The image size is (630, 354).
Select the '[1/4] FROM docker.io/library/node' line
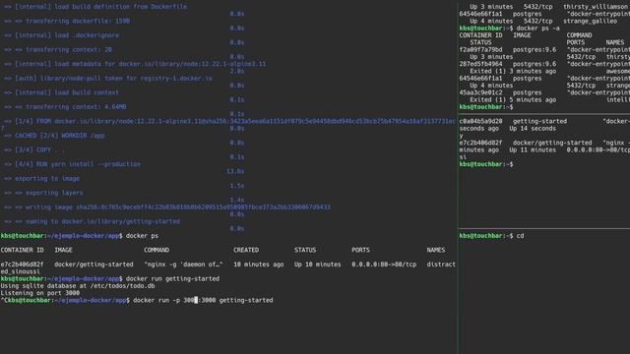(x=229, y=121)
